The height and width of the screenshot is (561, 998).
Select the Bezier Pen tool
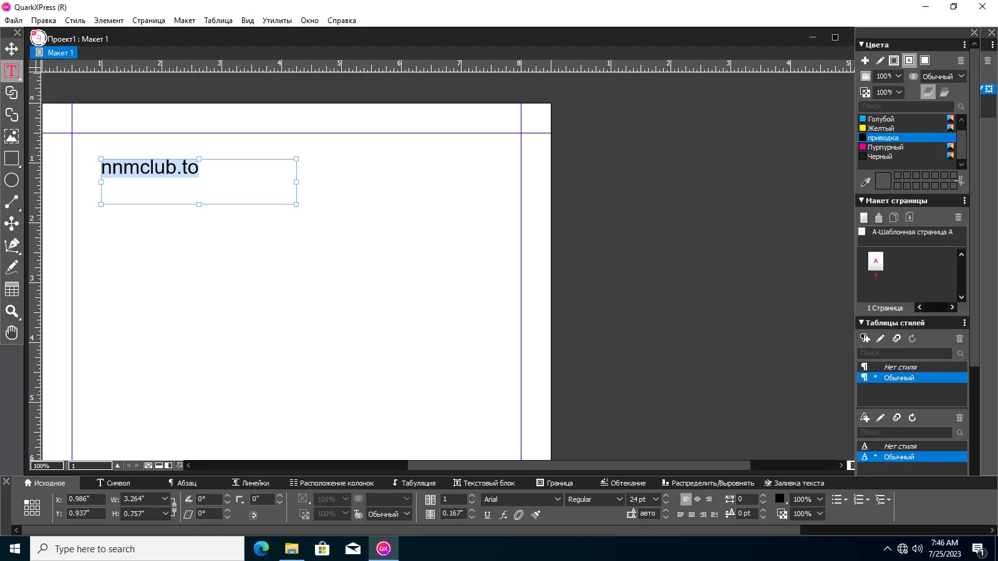click(11, 246)
